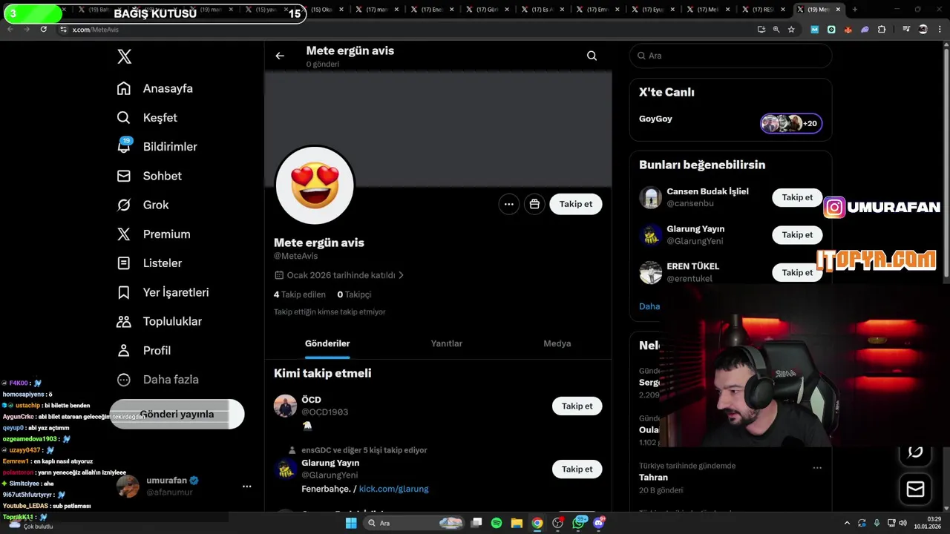
Task: Bookmark this page with the star icon
Action: 791,30
